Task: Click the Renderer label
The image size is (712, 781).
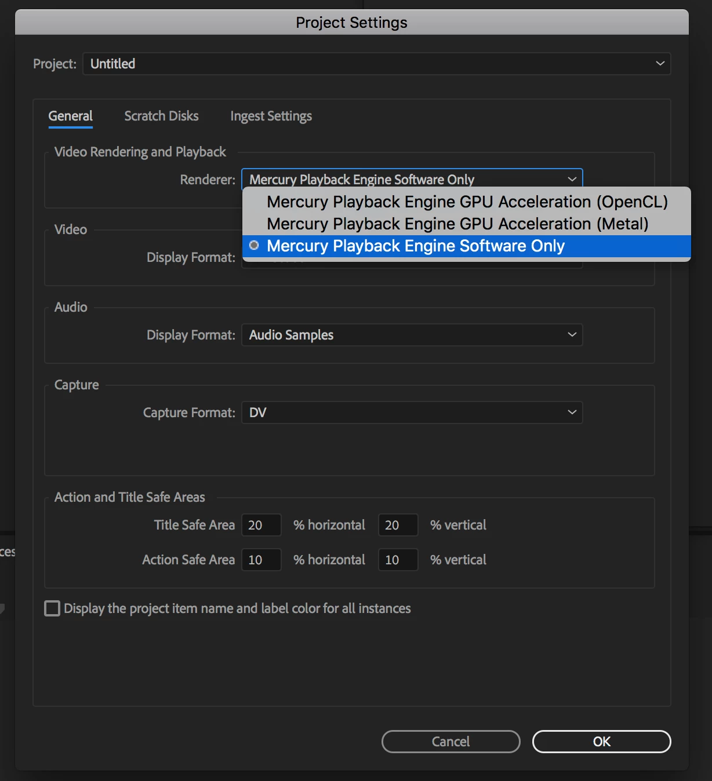Action: click(208, 180)
